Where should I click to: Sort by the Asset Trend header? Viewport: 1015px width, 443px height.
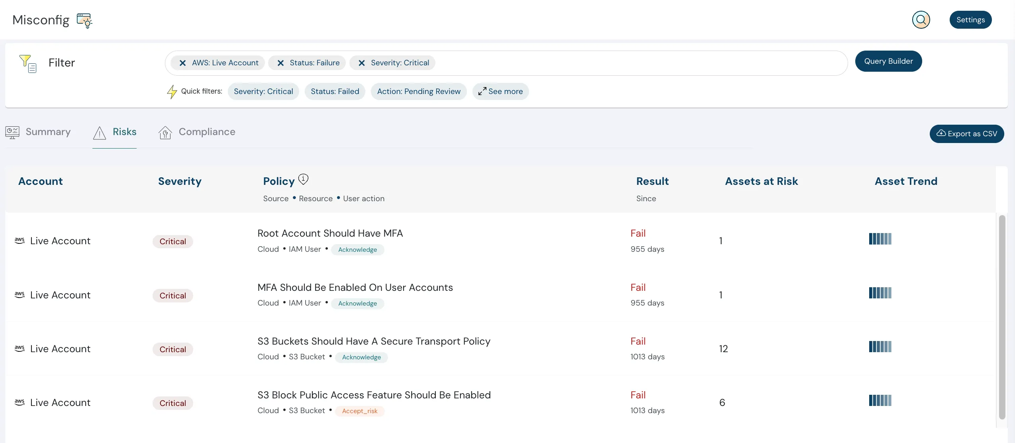(906, 181)
